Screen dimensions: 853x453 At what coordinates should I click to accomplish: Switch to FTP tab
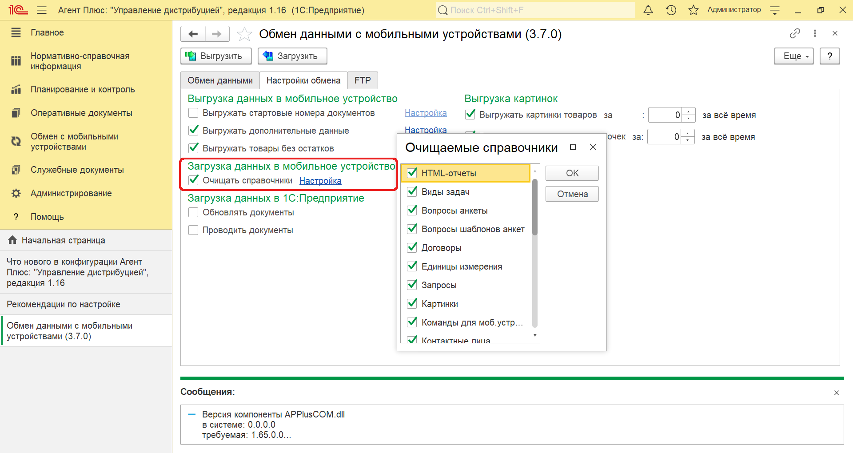point(363,80)
